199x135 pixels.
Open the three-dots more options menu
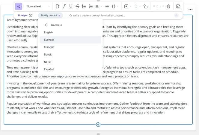click(x=190, y=10)
